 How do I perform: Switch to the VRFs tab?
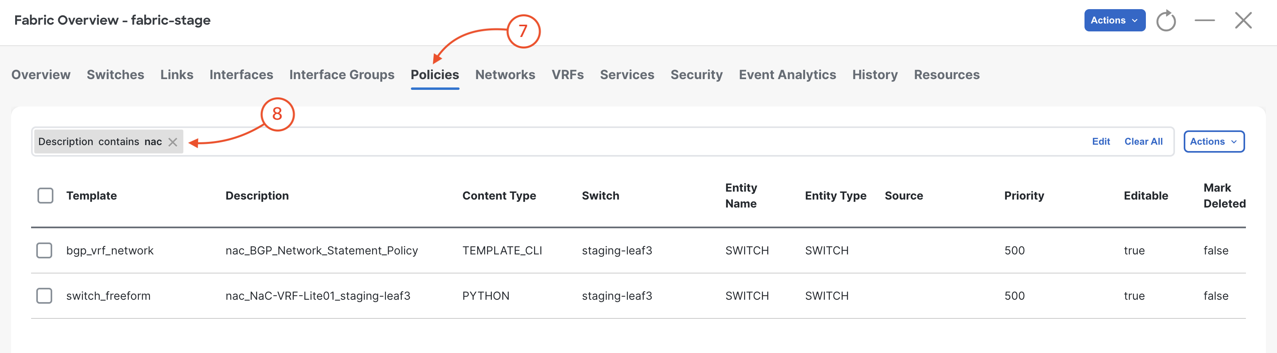(567, 75)
